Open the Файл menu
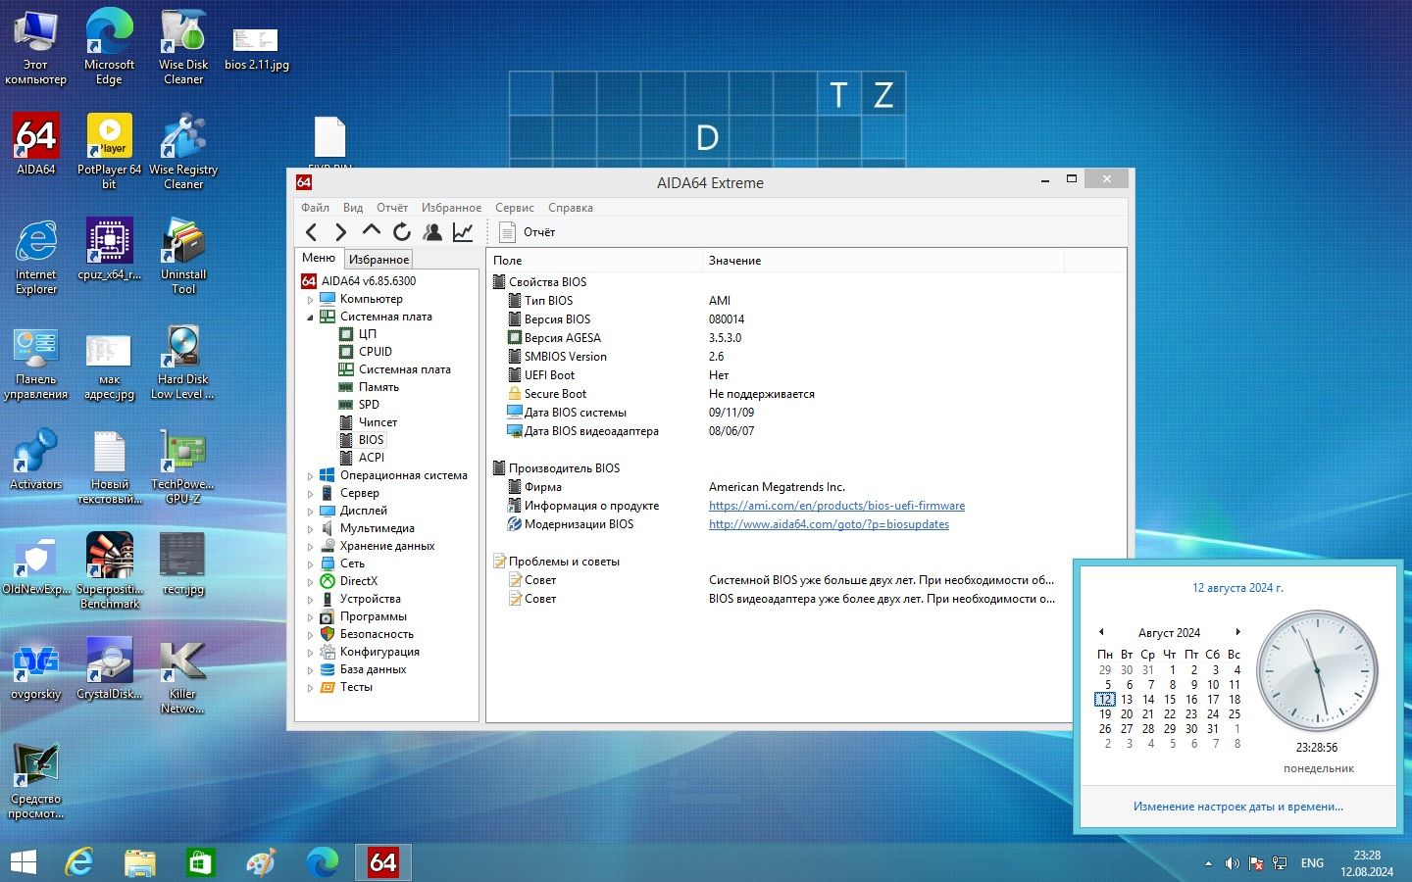Screen dimensions: 1412x882 coord(315,208)
